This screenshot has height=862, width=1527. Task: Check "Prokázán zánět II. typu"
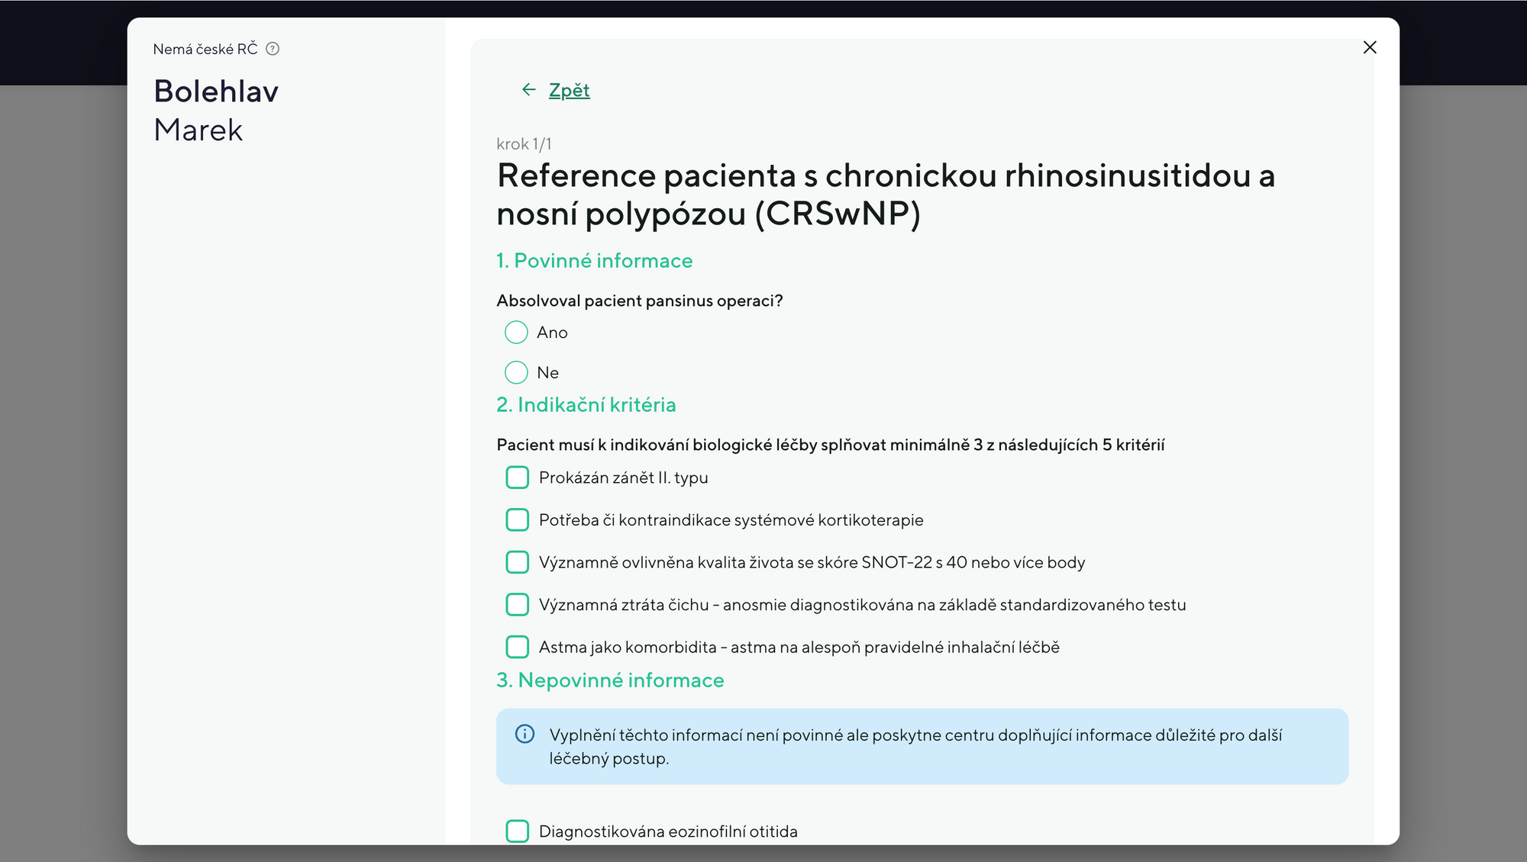517,477
